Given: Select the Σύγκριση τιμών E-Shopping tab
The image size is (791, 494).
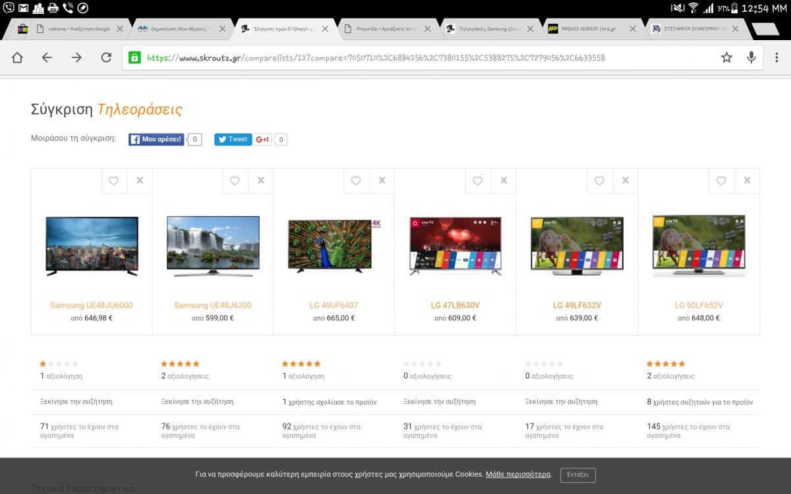Looking at the screenshot, I should click(284, 29).
